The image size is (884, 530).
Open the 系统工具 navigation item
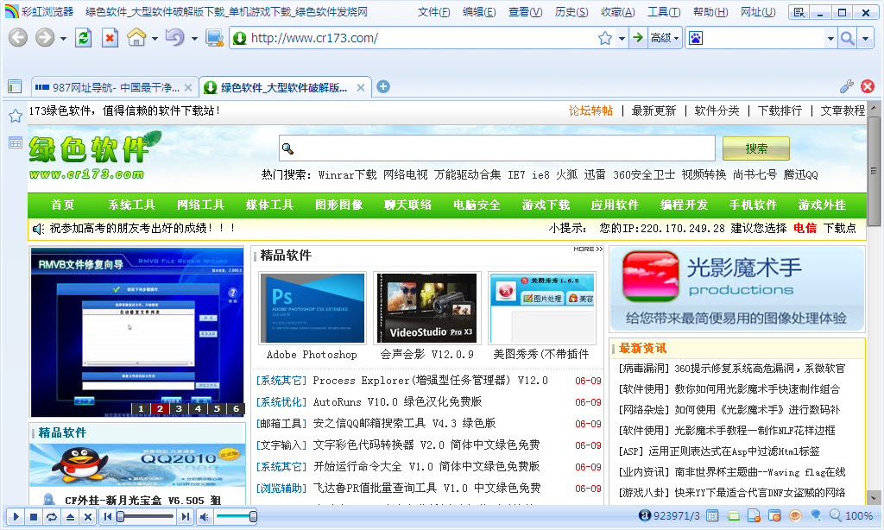tap(132, 205)
